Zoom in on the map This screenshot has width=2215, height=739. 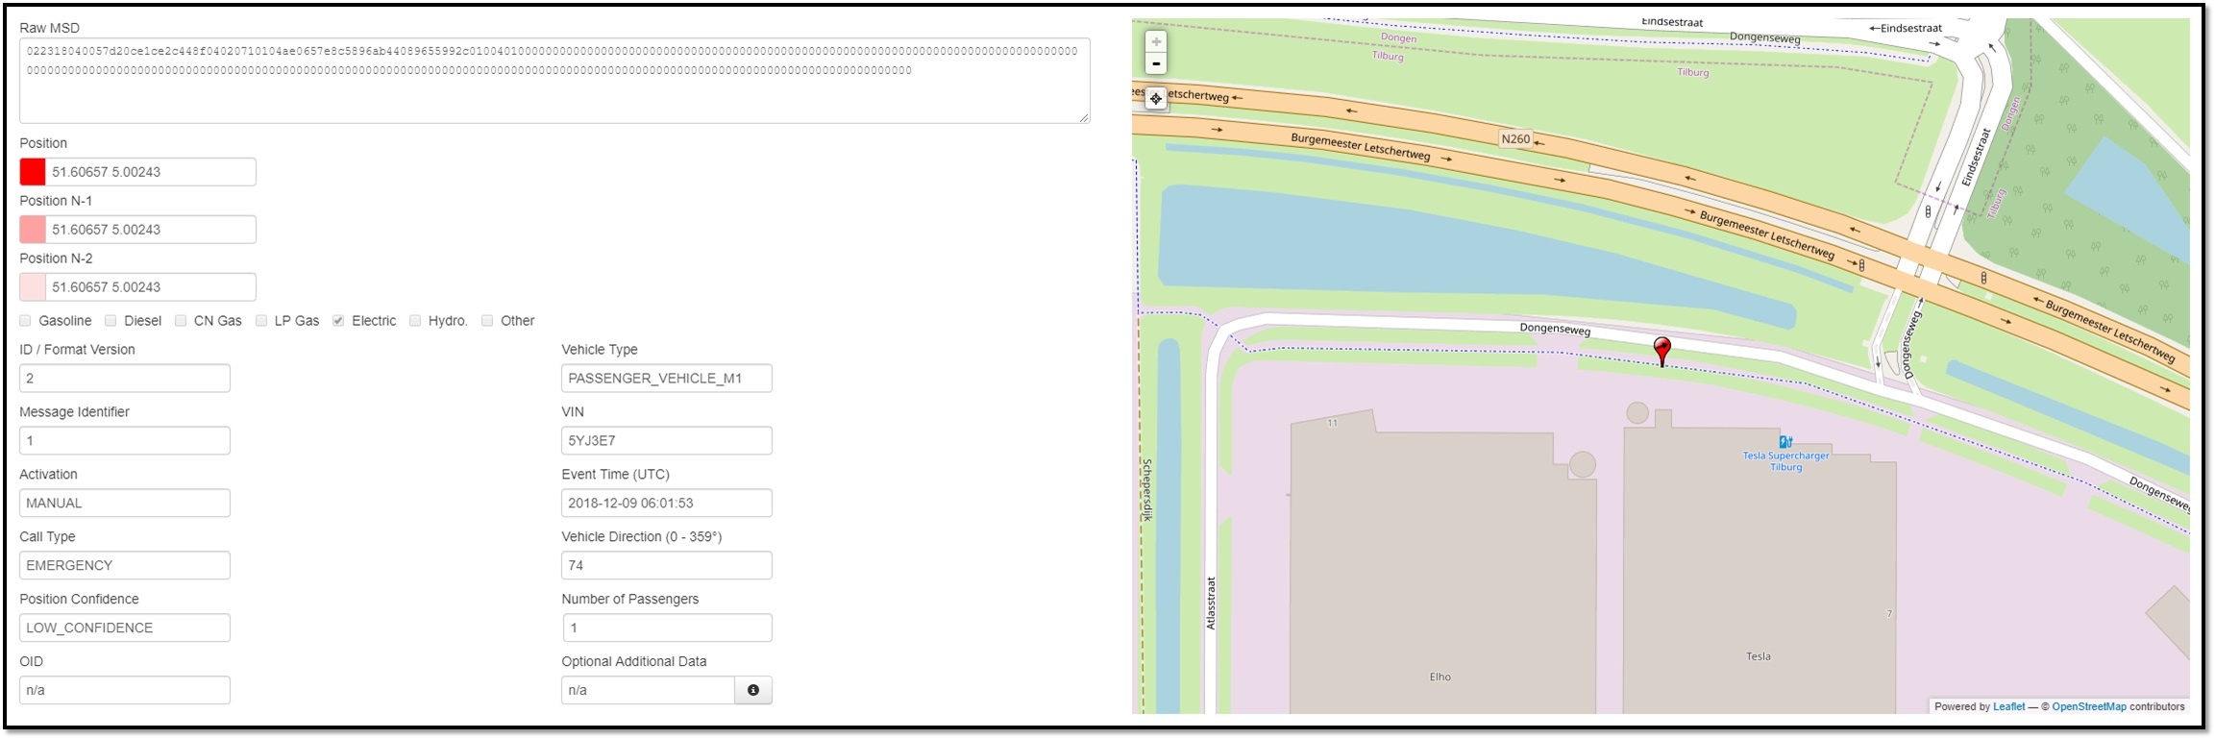(x=1156, y=42)
